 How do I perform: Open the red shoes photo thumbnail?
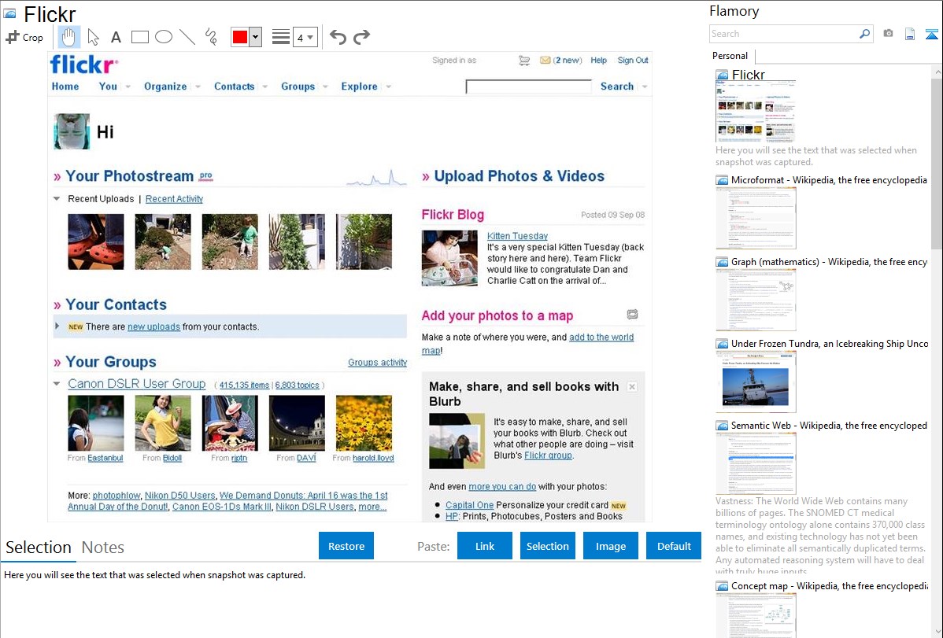tap(95, 242)
